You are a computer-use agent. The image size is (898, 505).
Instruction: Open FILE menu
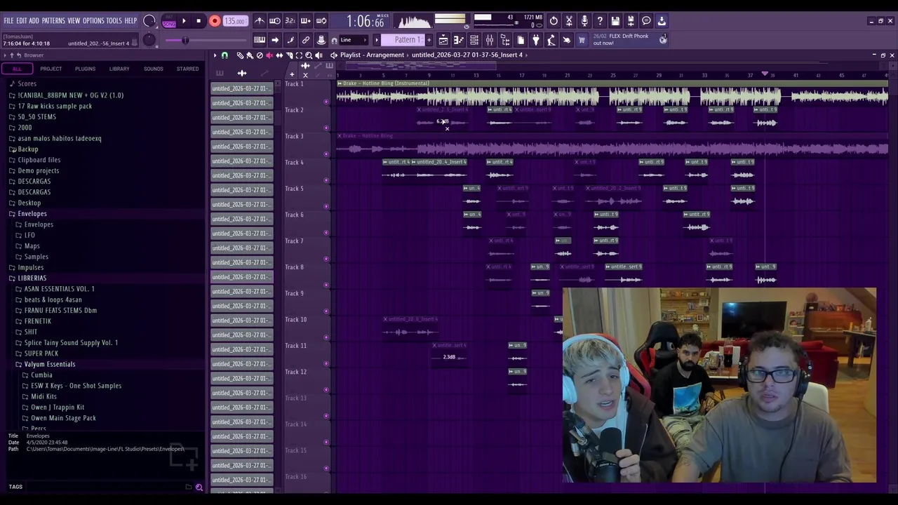8,21
